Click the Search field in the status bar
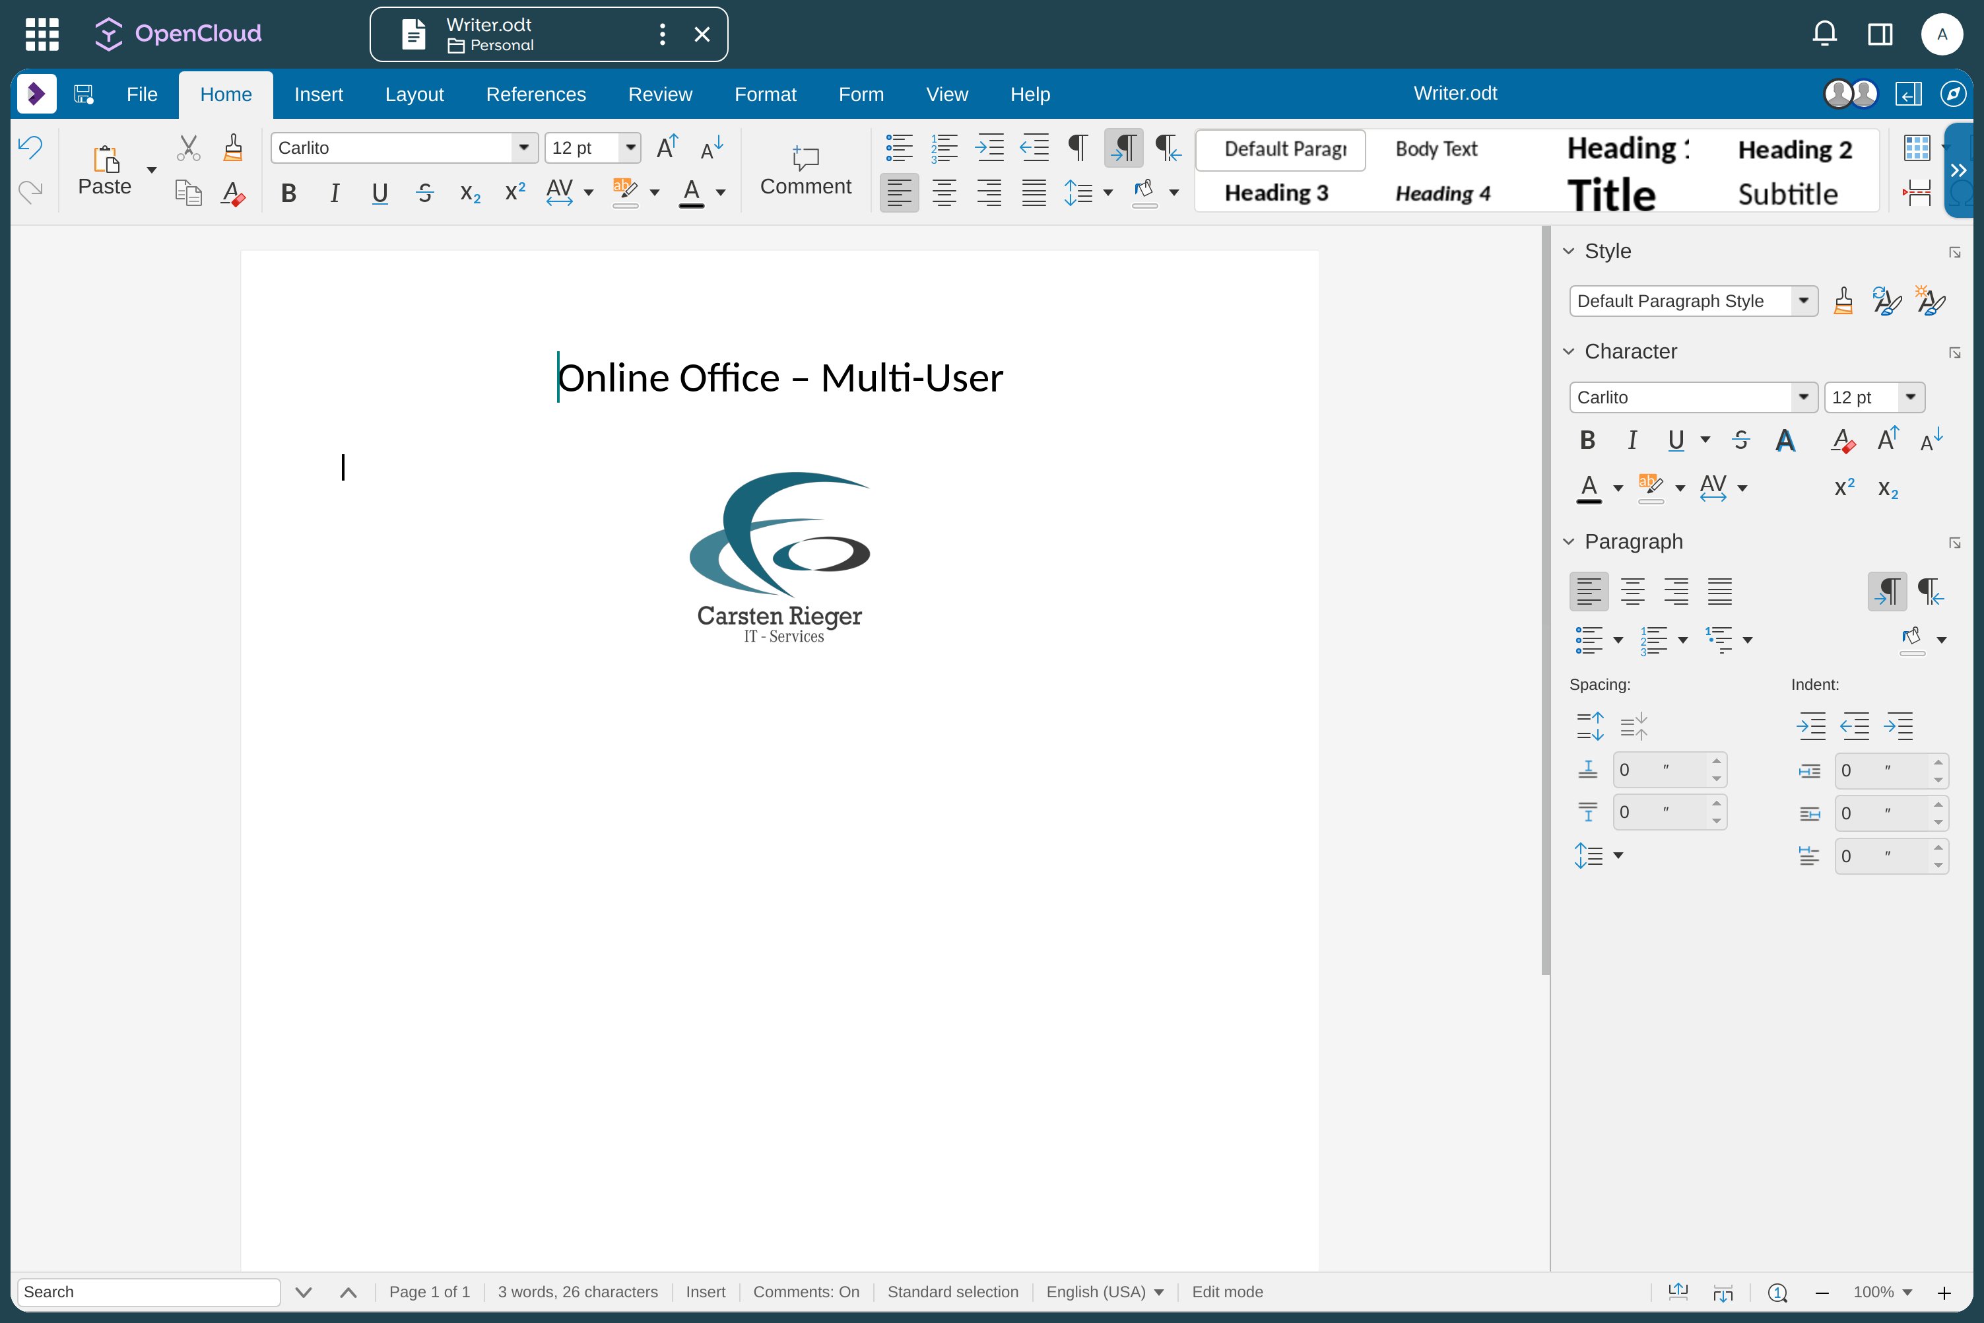 coord(149,1292)
